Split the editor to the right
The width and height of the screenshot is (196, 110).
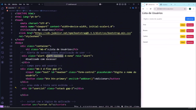tap(136, 8)
